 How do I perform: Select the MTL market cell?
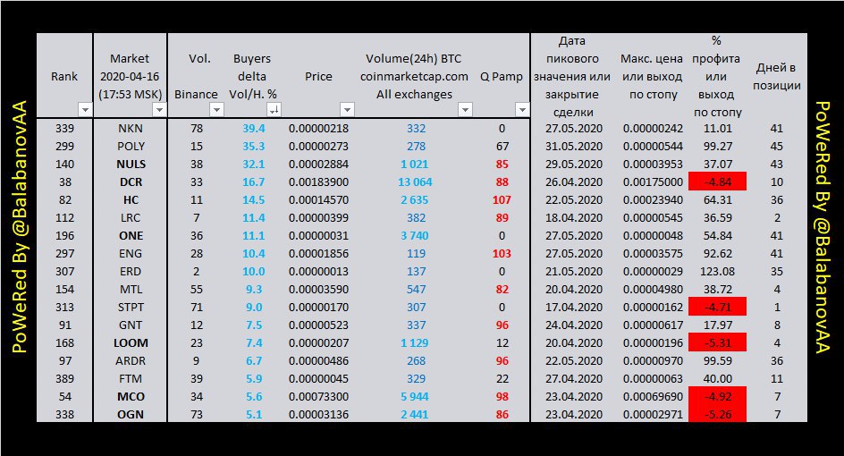[131, 289]
